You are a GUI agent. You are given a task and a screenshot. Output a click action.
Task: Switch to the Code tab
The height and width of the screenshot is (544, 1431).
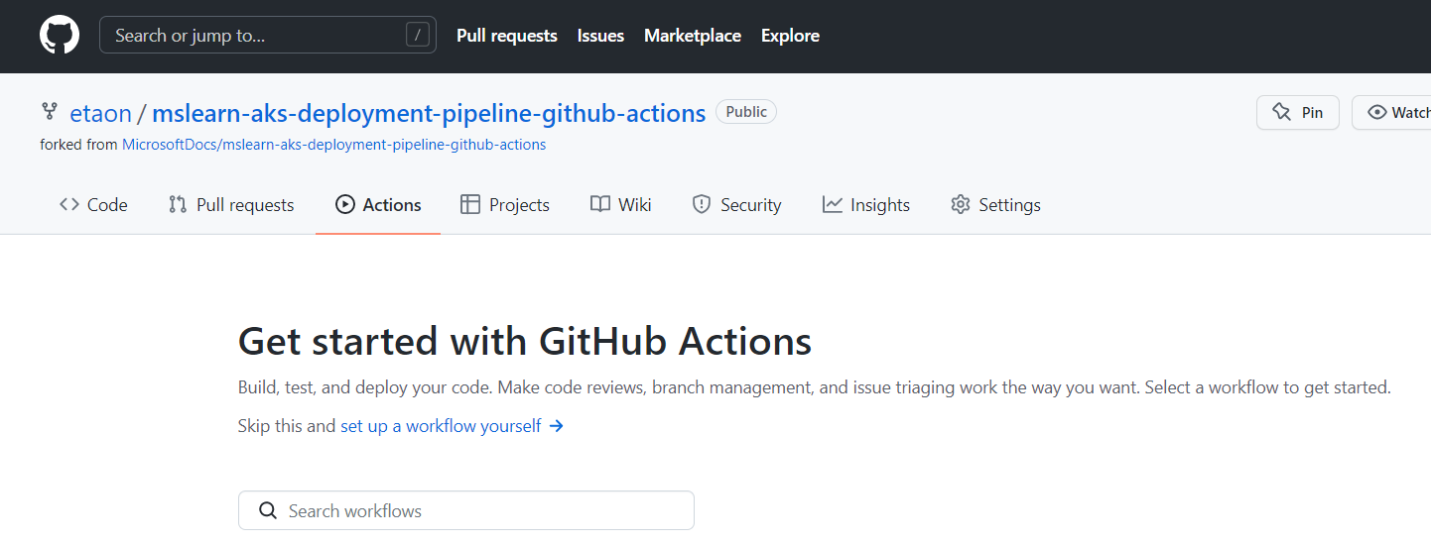click(x=93, y=205)
